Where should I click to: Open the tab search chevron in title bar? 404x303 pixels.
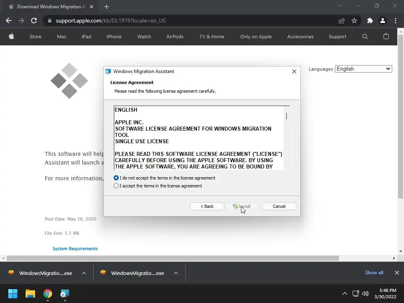click(x=340, y=6)
